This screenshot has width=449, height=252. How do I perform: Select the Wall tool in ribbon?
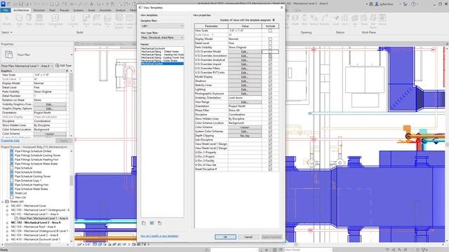19,20
